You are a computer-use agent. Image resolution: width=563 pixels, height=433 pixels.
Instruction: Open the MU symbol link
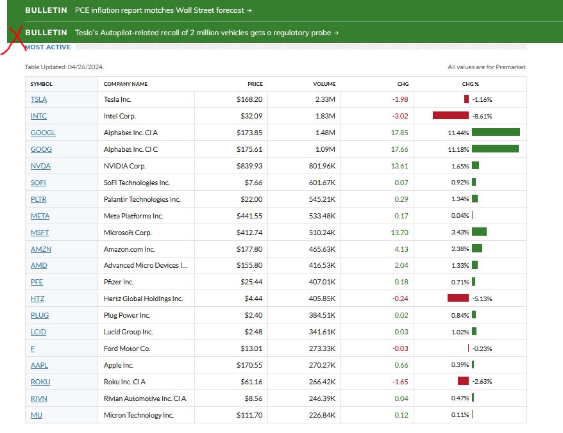pyautogui.click(x=37, y=415)
